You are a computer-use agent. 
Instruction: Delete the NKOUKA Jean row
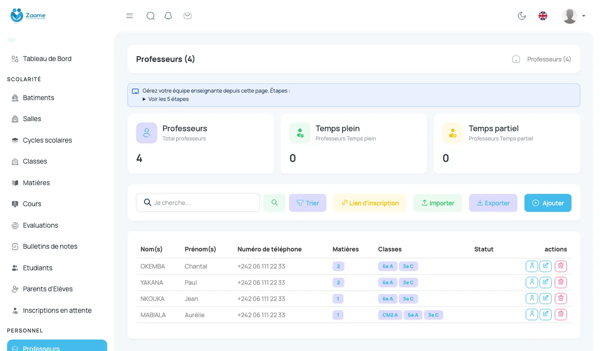(x=561, y=299)
